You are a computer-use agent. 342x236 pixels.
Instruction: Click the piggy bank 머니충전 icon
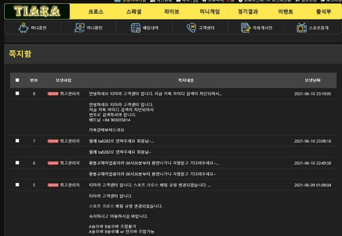coord(23,28)
